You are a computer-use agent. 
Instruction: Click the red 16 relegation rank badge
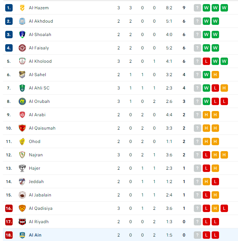tap(9, 208)
